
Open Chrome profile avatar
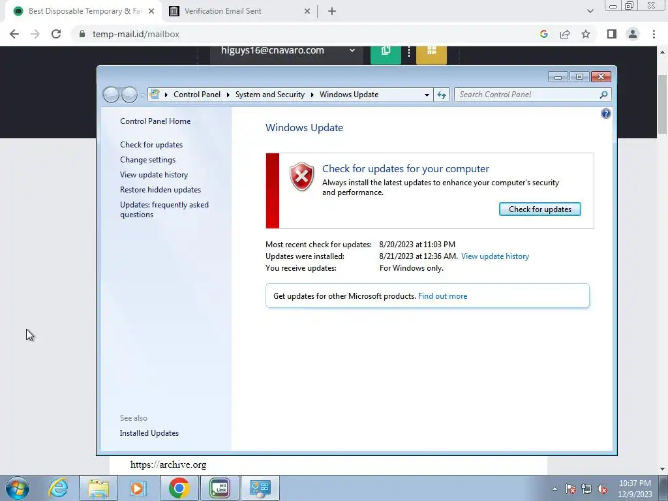[633, 34]
